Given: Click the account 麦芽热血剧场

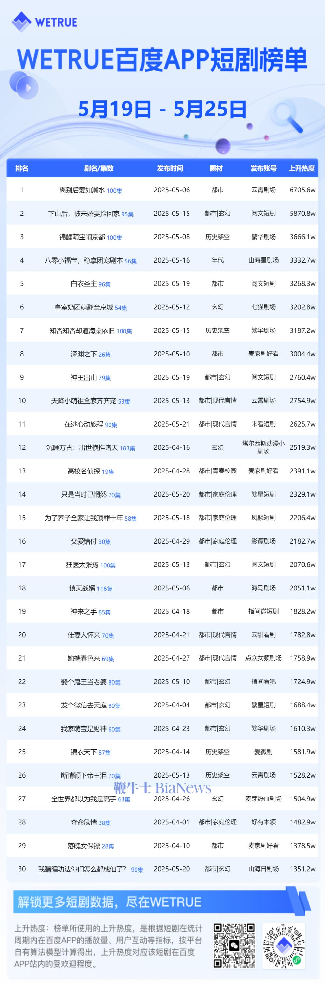Looking at the screenshot, I should (264, 799).
